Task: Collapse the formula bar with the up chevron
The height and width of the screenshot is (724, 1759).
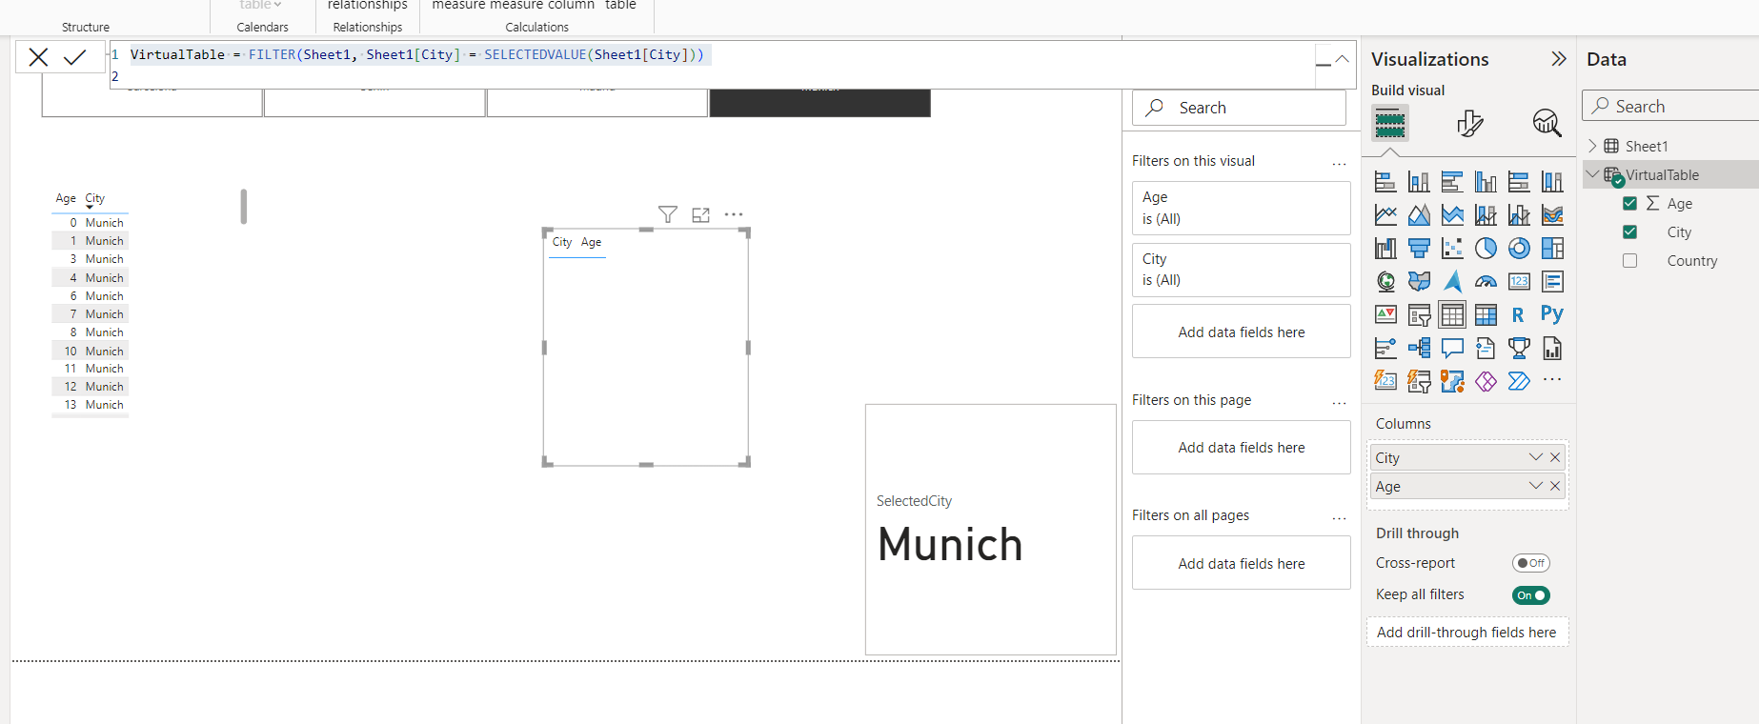Action: click(x=1342, y=59)
